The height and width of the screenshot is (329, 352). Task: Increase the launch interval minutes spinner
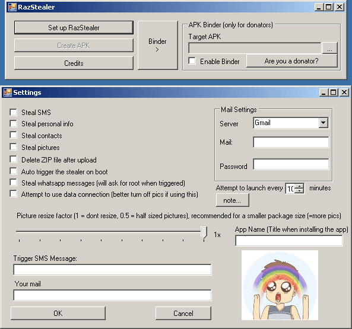[x=299, y=186]
